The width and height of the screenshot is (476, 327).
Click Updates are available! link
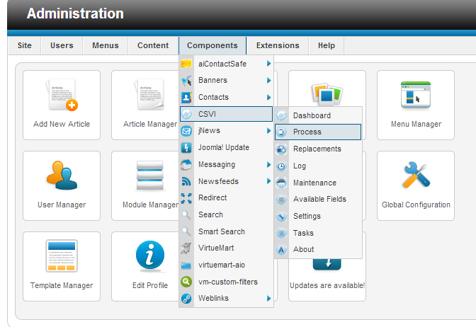327,285
